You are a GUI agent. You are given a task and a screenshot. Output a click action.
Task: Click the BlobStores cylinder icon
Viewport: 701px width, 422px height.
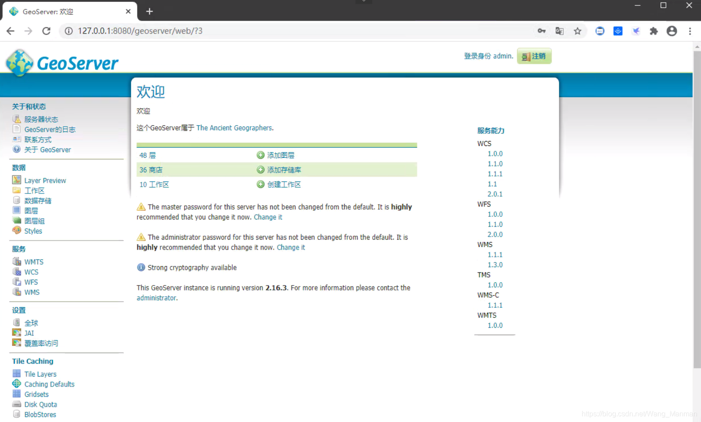coord(17,414)
